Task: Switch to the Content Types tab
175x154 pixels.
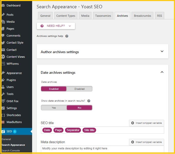Action: coord(66,16)
